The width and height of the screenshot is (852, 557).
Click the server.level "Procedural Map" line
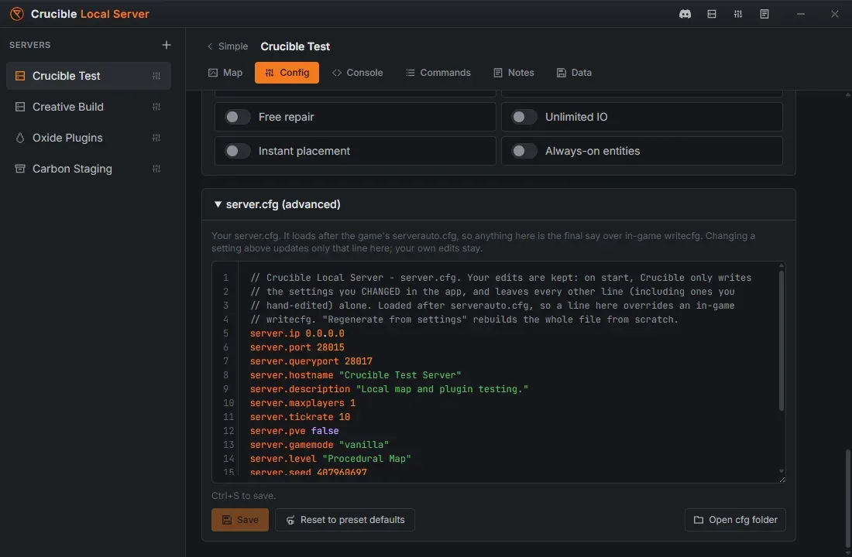(331, 459)
